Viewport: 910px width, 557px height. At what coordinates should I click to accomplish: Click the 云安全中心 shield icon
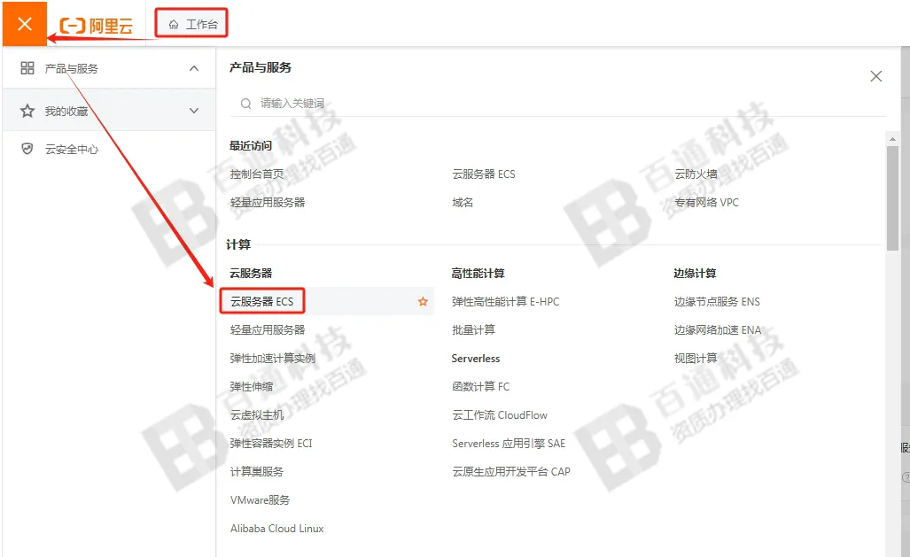click(27, 149)
